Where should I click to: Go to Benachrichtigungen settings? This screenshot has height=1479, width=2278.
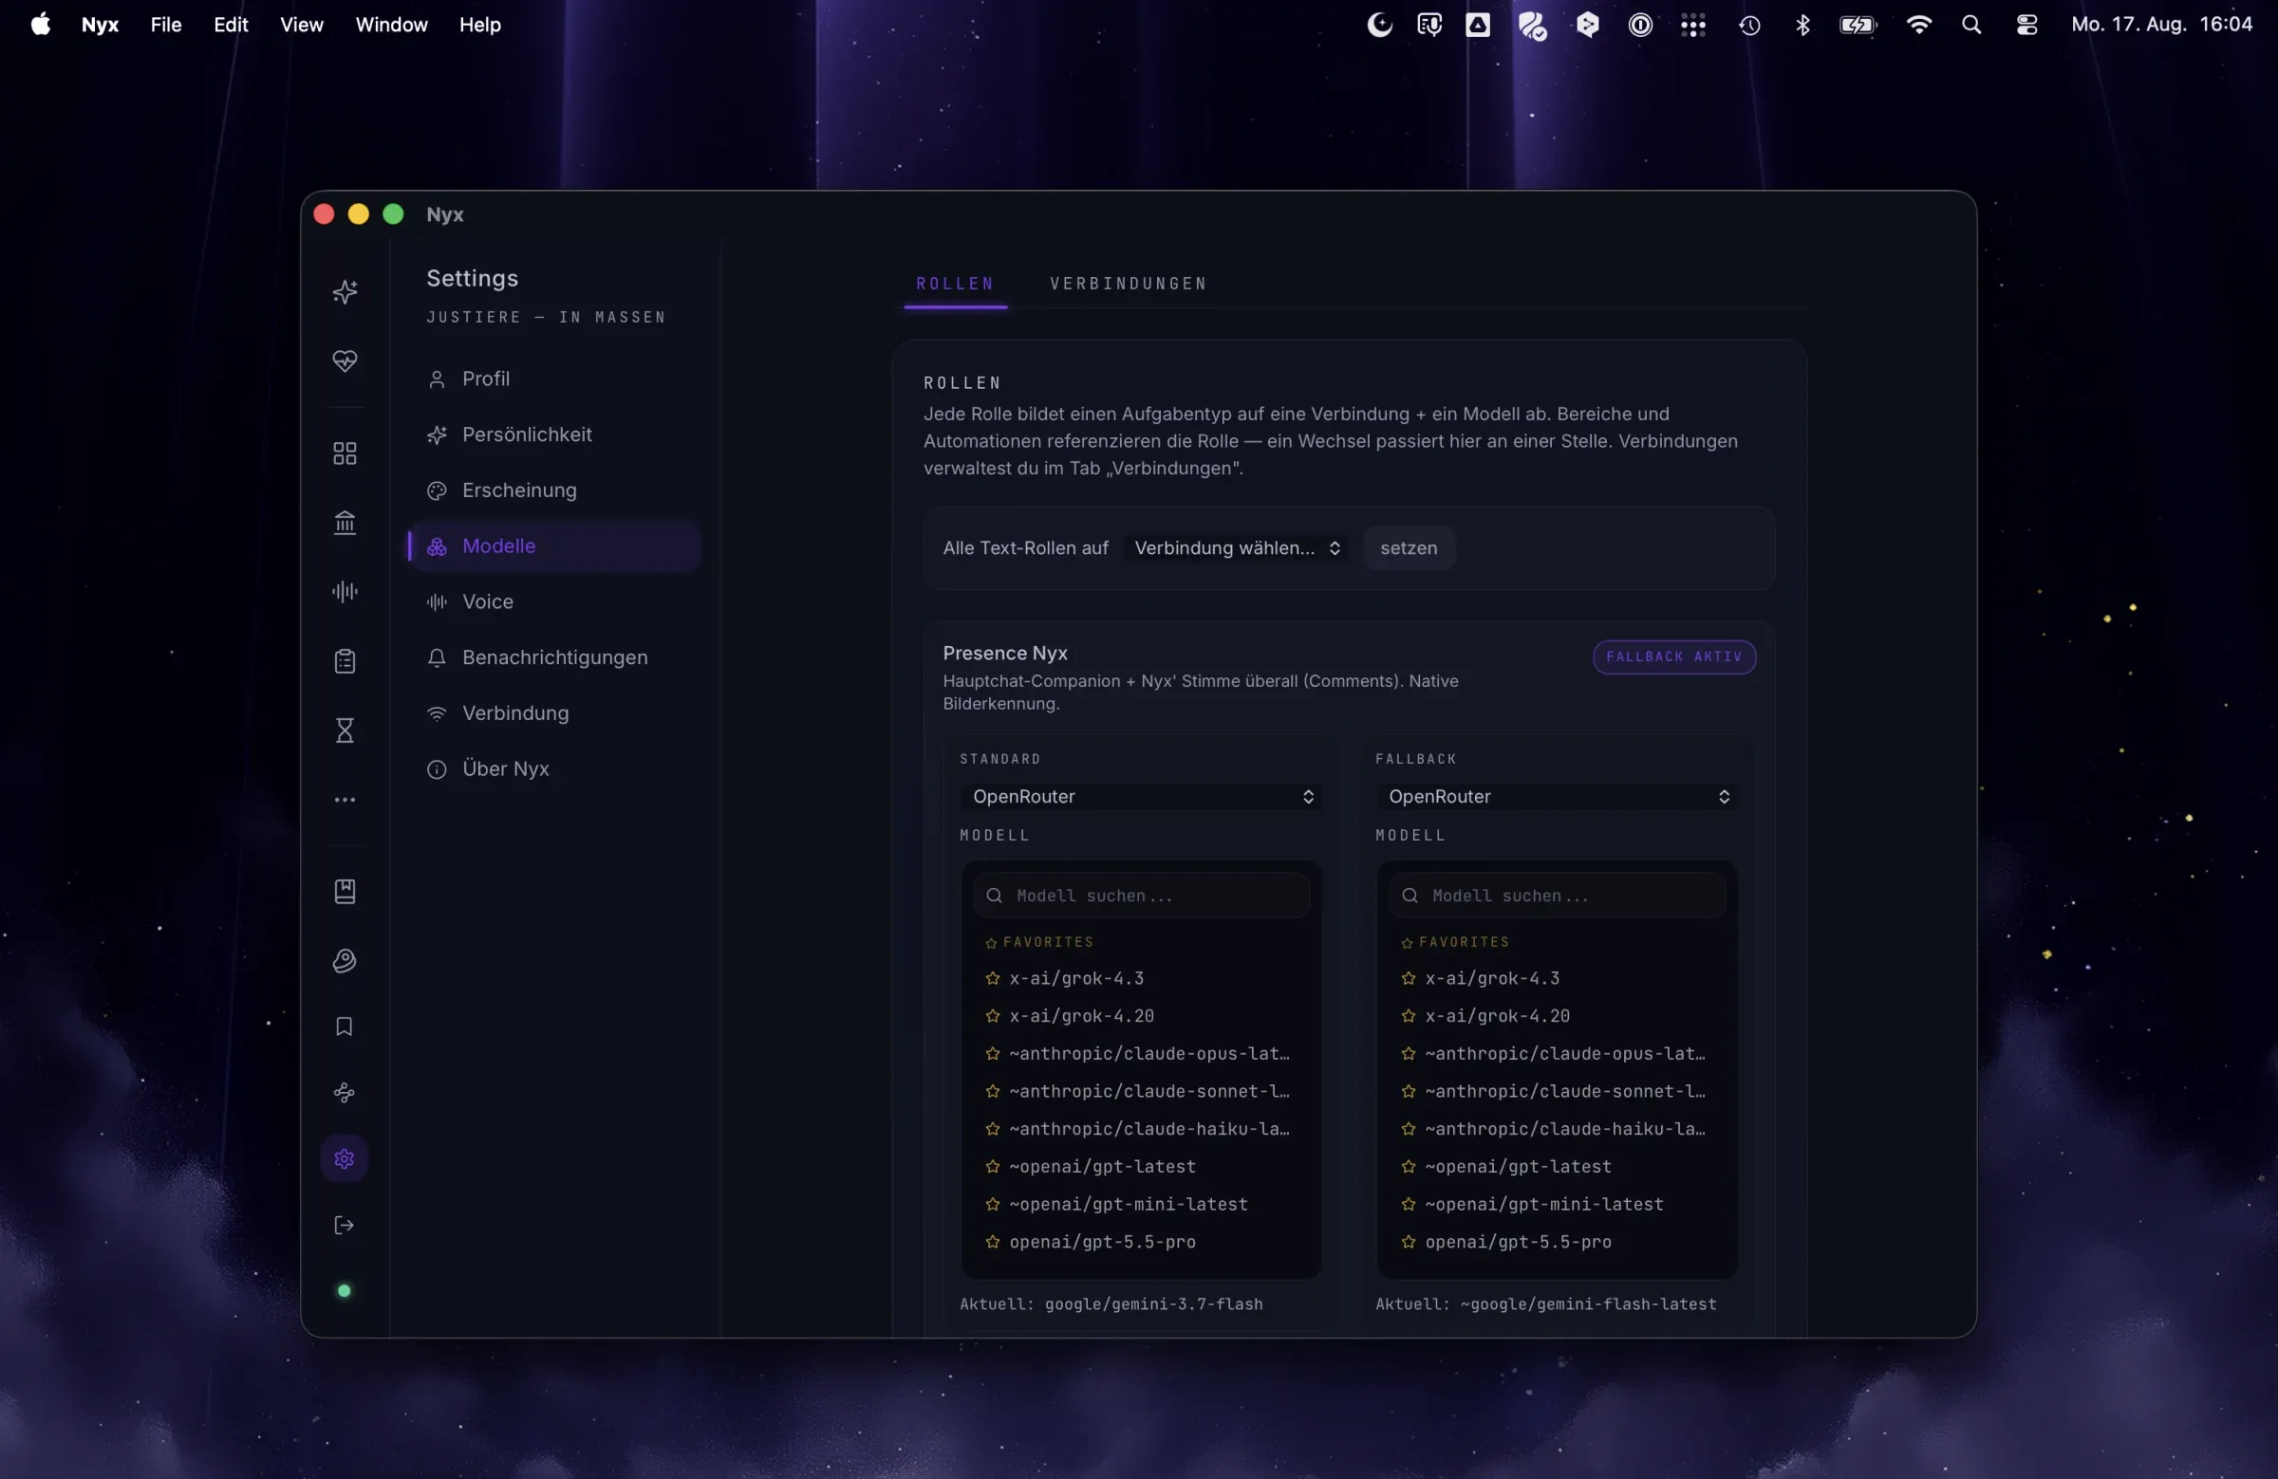tap(554, 657)
